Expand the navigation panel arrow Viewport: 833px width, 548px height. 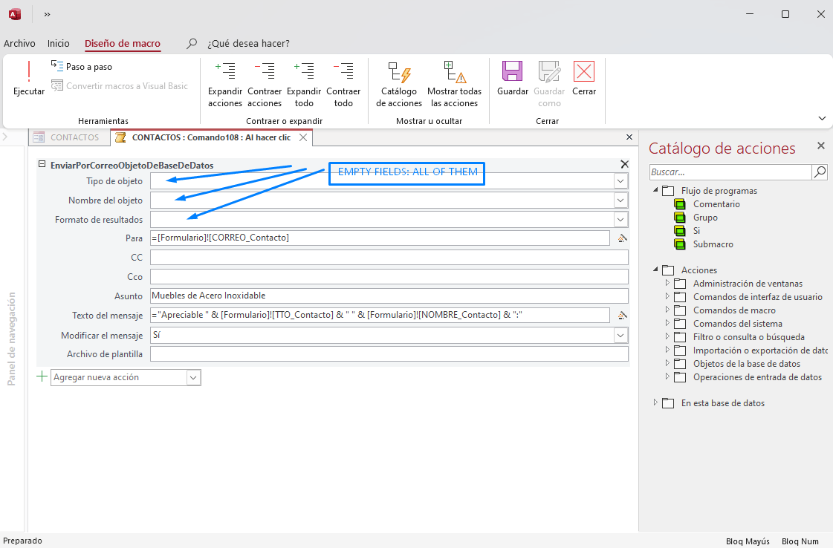[x=4, y=137]
